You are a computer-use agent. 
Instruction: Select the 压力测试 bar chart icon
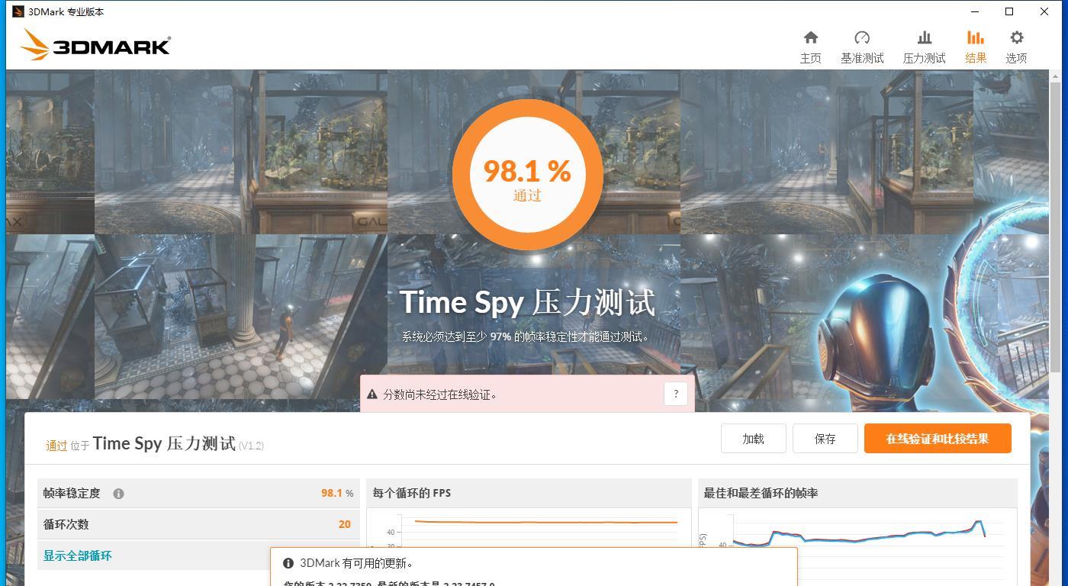(923, 37)
